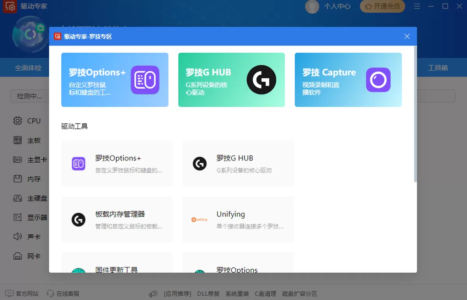Open the 罗技Options+ banner card
Image resolution: width=467 pixels, height=300 pixels.
115,80
